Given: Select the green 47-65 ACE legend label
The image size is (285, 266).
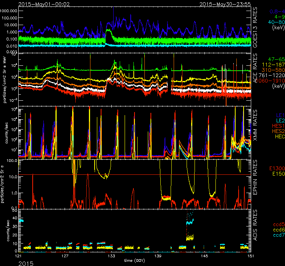Looking at the screenshot, I should 275,60.
